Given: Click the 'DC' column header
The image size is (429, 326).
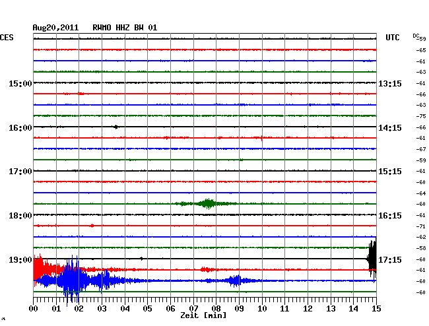Looking at the screenshot, I should pyautogui.click(x=416, y=36).
